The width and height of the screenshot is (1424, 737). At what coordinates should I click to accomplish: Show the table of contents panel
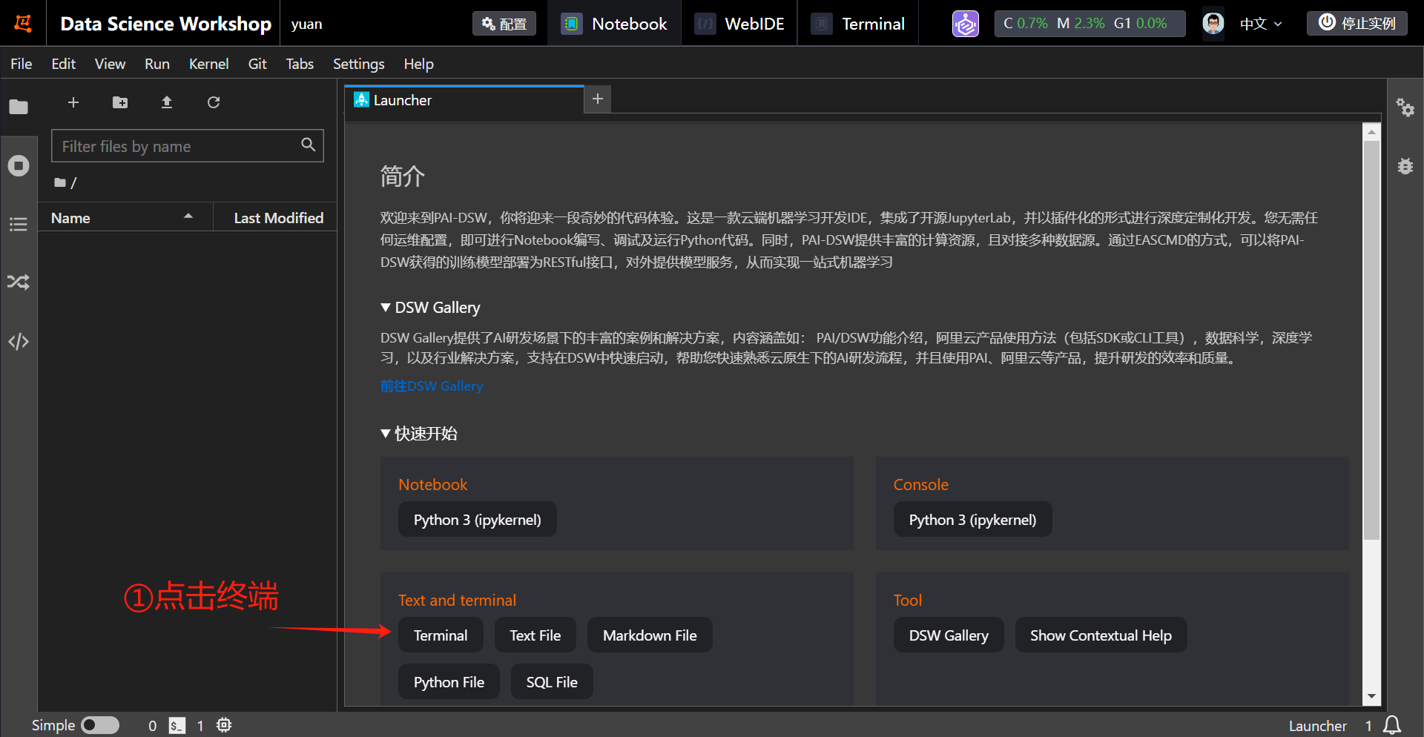[x=19, y=223]
